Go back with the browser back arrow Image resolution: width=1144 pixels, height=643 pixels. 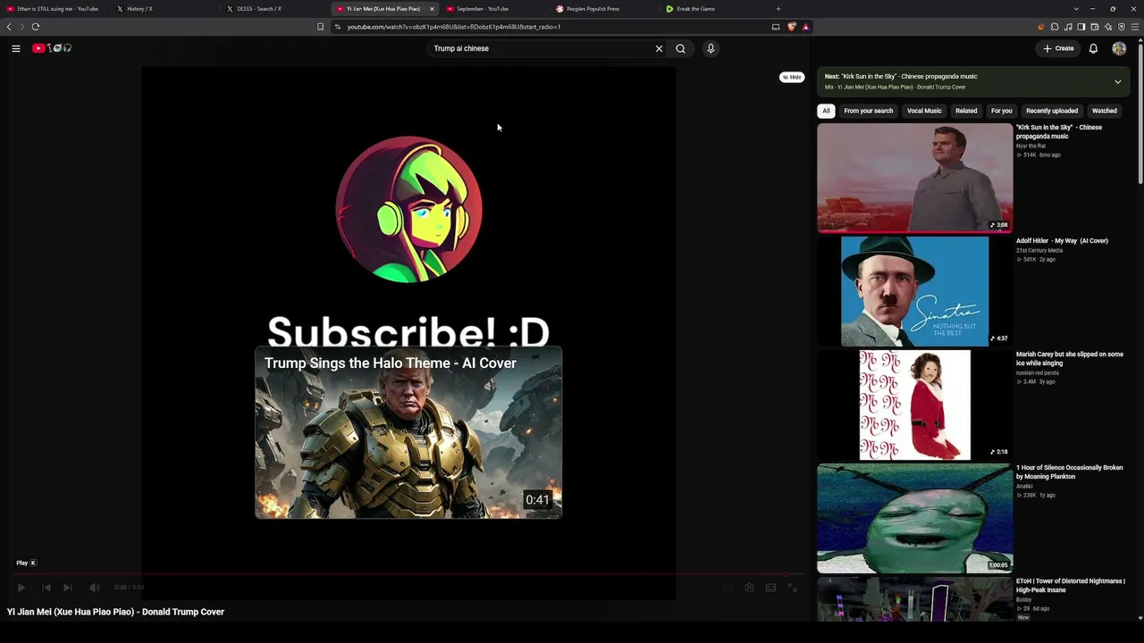9,27
